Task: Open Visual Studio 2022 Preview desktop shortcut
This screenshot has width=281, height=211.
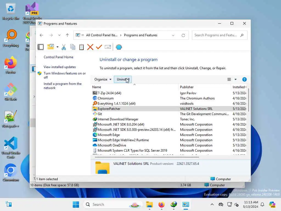Action: [32, 13]
